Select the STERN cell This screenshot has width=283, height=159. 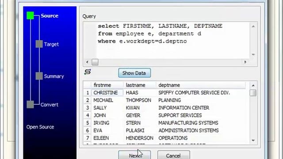[140, 123]
